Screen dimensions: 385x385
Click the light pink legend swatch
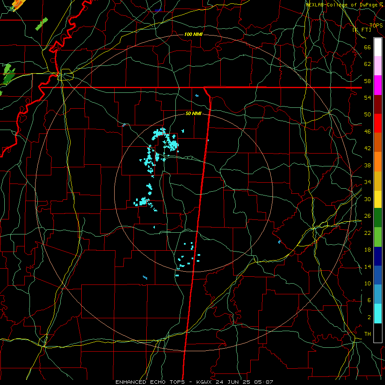pos(378,65)
